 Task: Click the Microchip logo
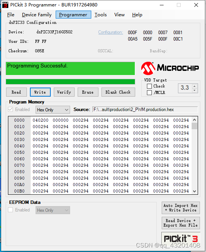(x=170, y=68)
